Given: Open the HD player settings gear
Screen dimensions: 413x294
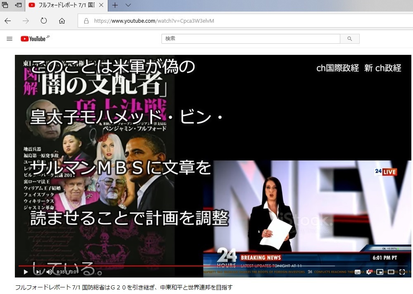Looking at the screenshot, I should pyautogui.click(x=369, y=272).
